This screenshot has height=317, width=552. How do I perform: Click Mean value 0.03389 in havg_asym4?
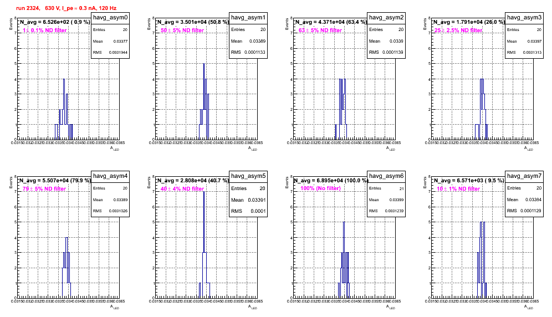(120, 200)
